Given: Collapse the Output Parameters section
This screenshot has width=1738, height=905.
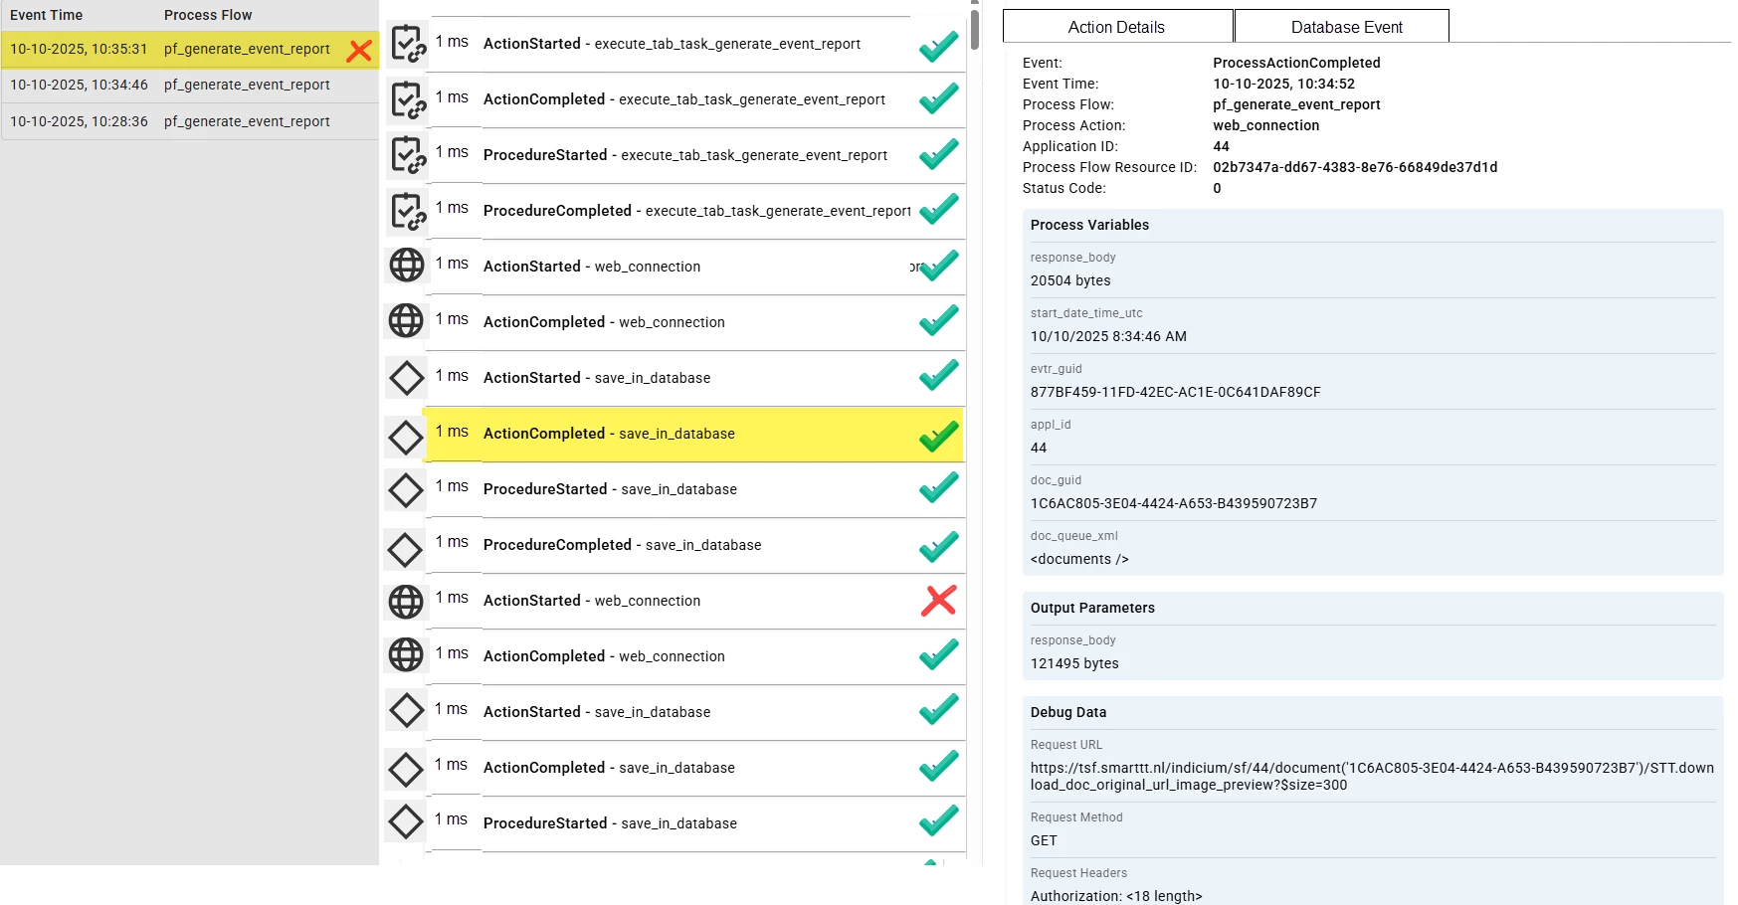Looking at the screenshot, I should pos(1092,608).
